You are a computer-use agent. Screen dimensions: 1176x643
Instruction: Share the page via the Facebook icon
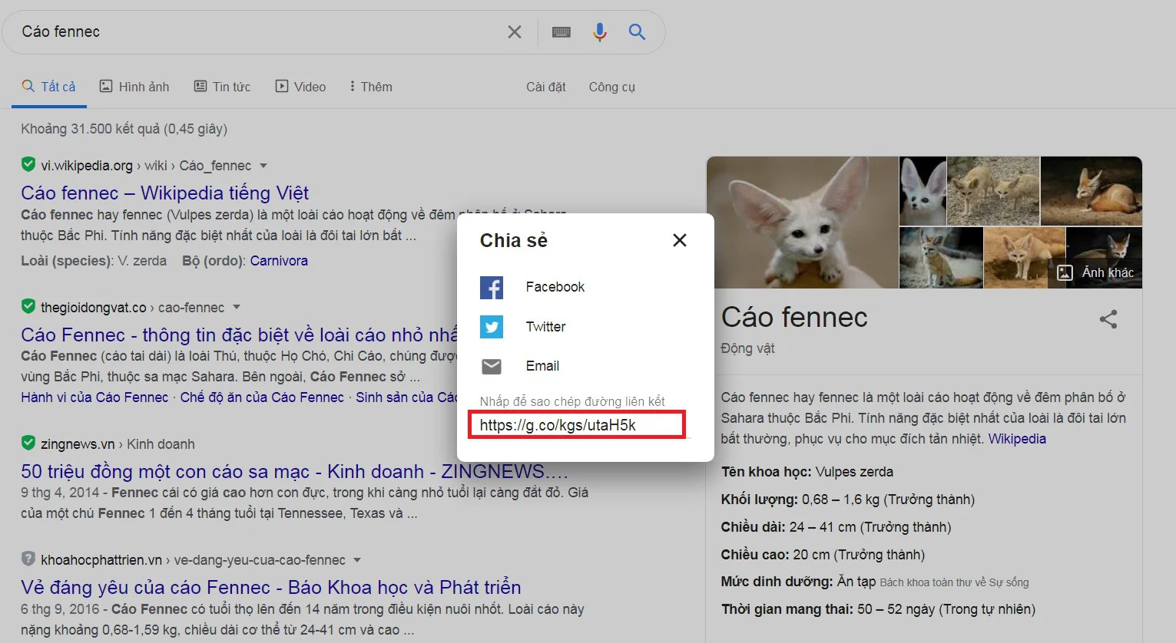[x=492, y=287]
